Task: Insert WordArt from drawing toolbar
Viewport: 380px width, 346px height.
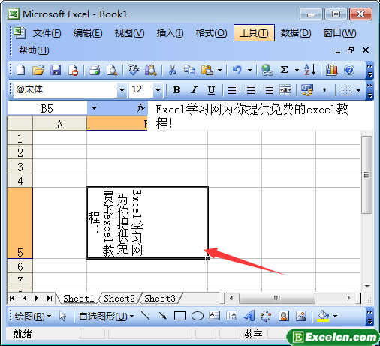Action: point(249,316)
